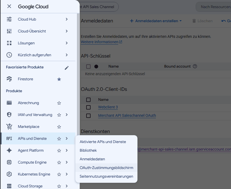Expand the Compute Engine chevron
Image resolution: width=231 pixels, height=189 pixels.
pyautogui.click(x=67, y=162)
